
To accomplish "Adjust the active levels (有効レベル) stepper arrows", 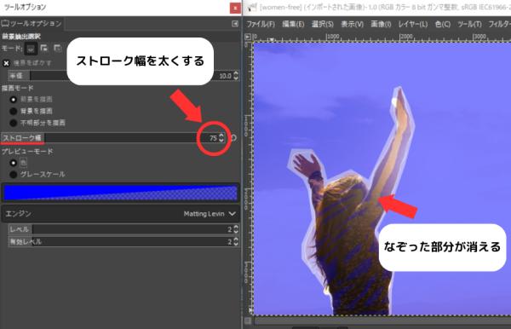I will (x=236, y=241).
